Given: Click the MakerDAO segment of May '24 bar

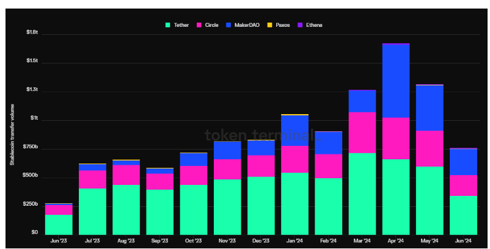Looking at the screenshot, I should (430, 108).
